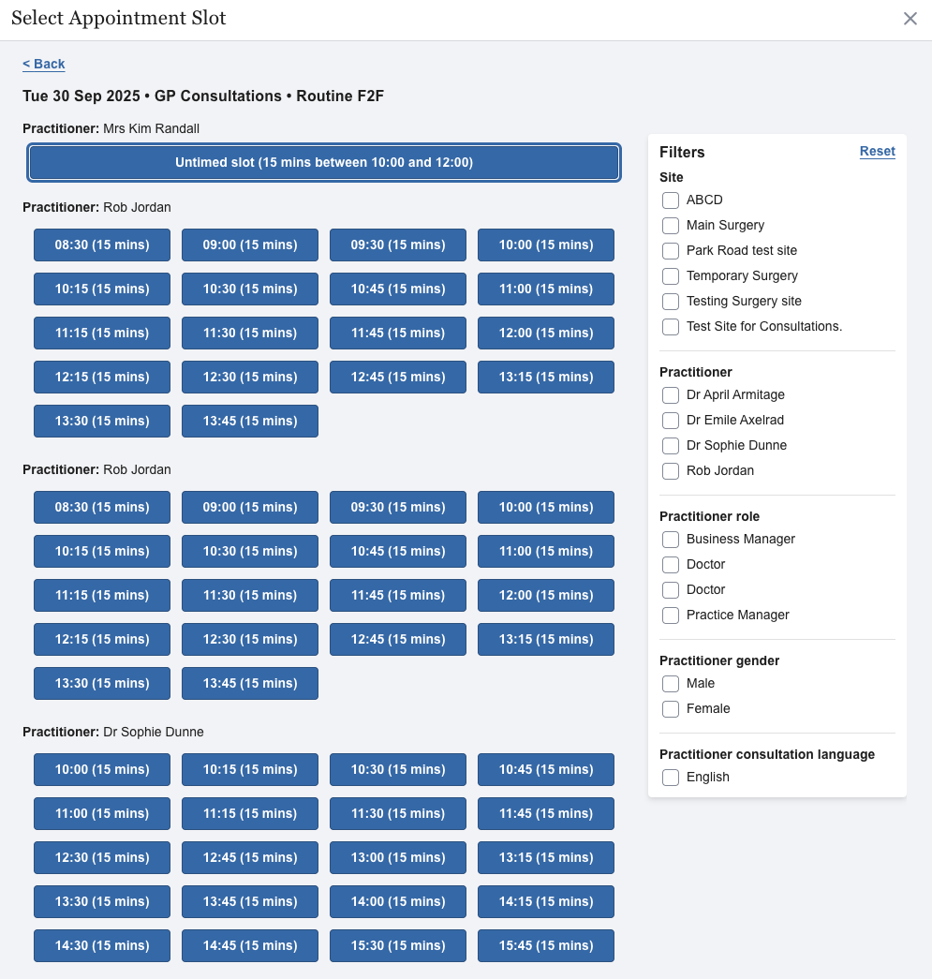Toggle the Temporary Surgery checkbox
This screenshot has width=932, height=979.
click(x=671, y=276)
